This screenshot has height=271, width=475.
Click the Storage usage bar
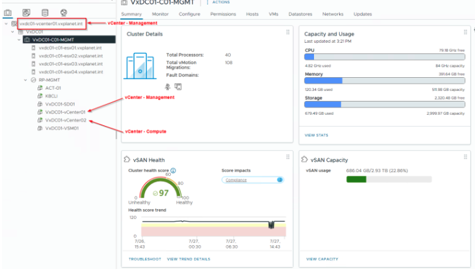(x=385, y=104)
